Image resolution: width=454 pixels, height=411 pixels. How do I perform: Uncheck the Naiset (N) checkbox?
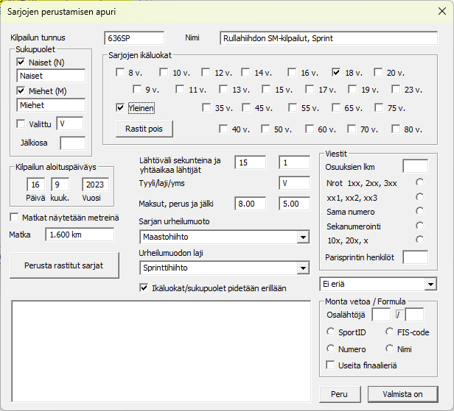point(21,62)
